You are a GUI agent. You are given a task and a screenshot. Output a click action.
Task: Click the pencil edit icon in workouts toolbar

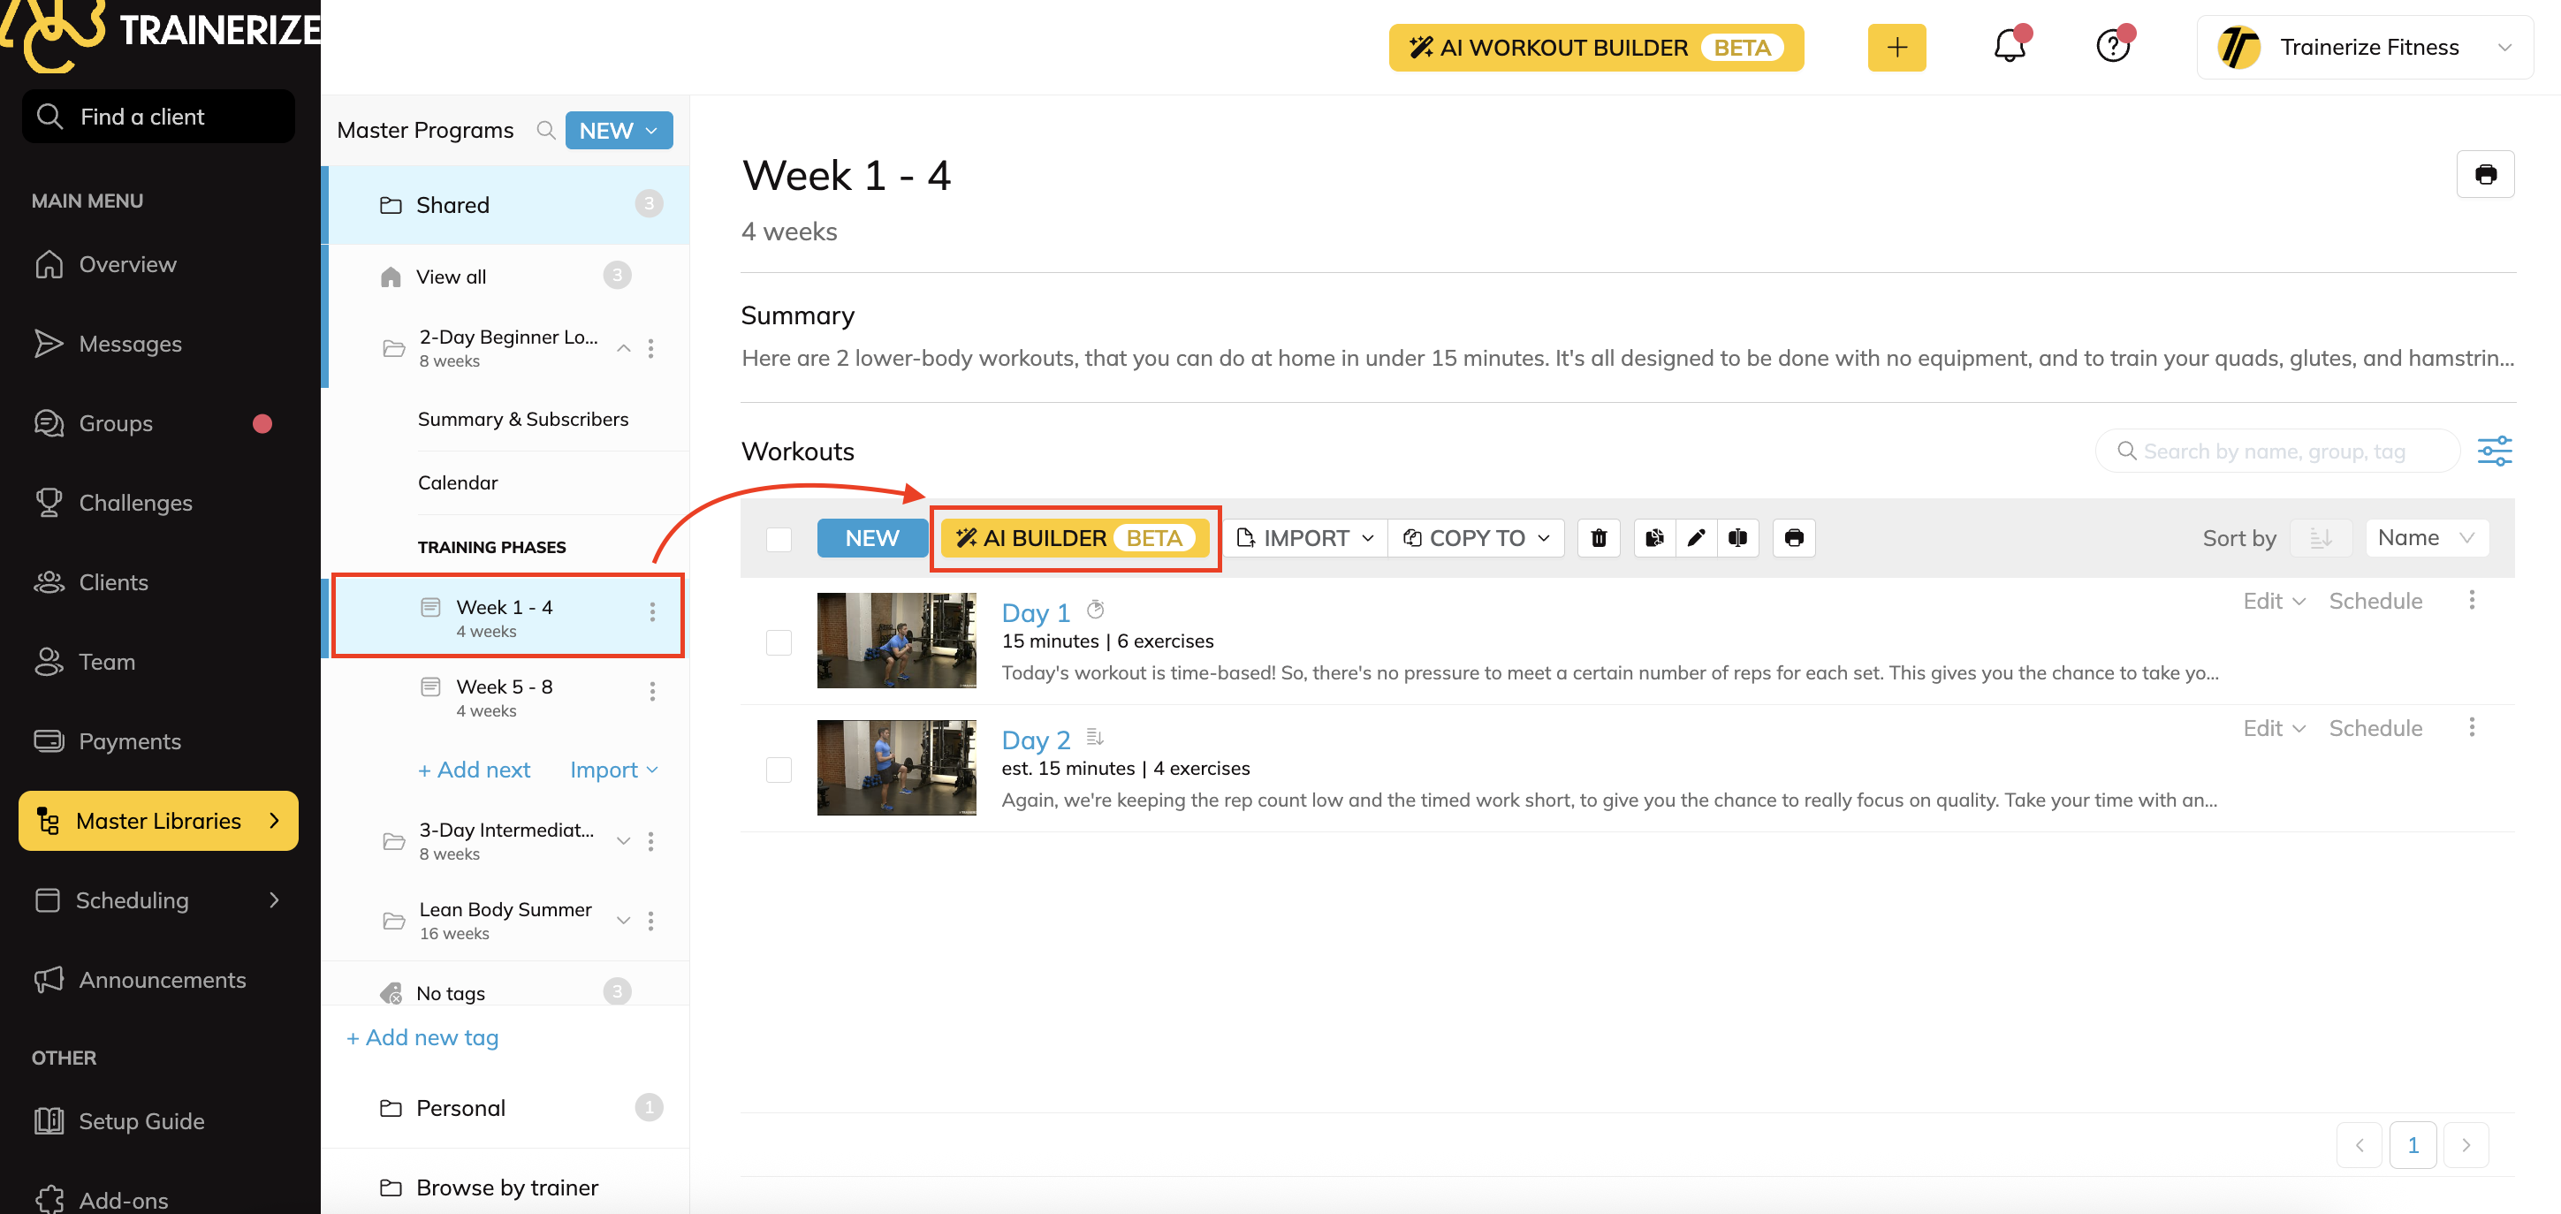tap(1696, 538)
